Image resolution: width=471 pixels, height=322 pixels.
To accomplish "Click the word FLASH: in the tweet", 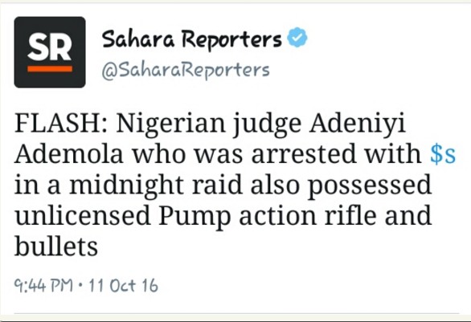I will click(60, 123).
